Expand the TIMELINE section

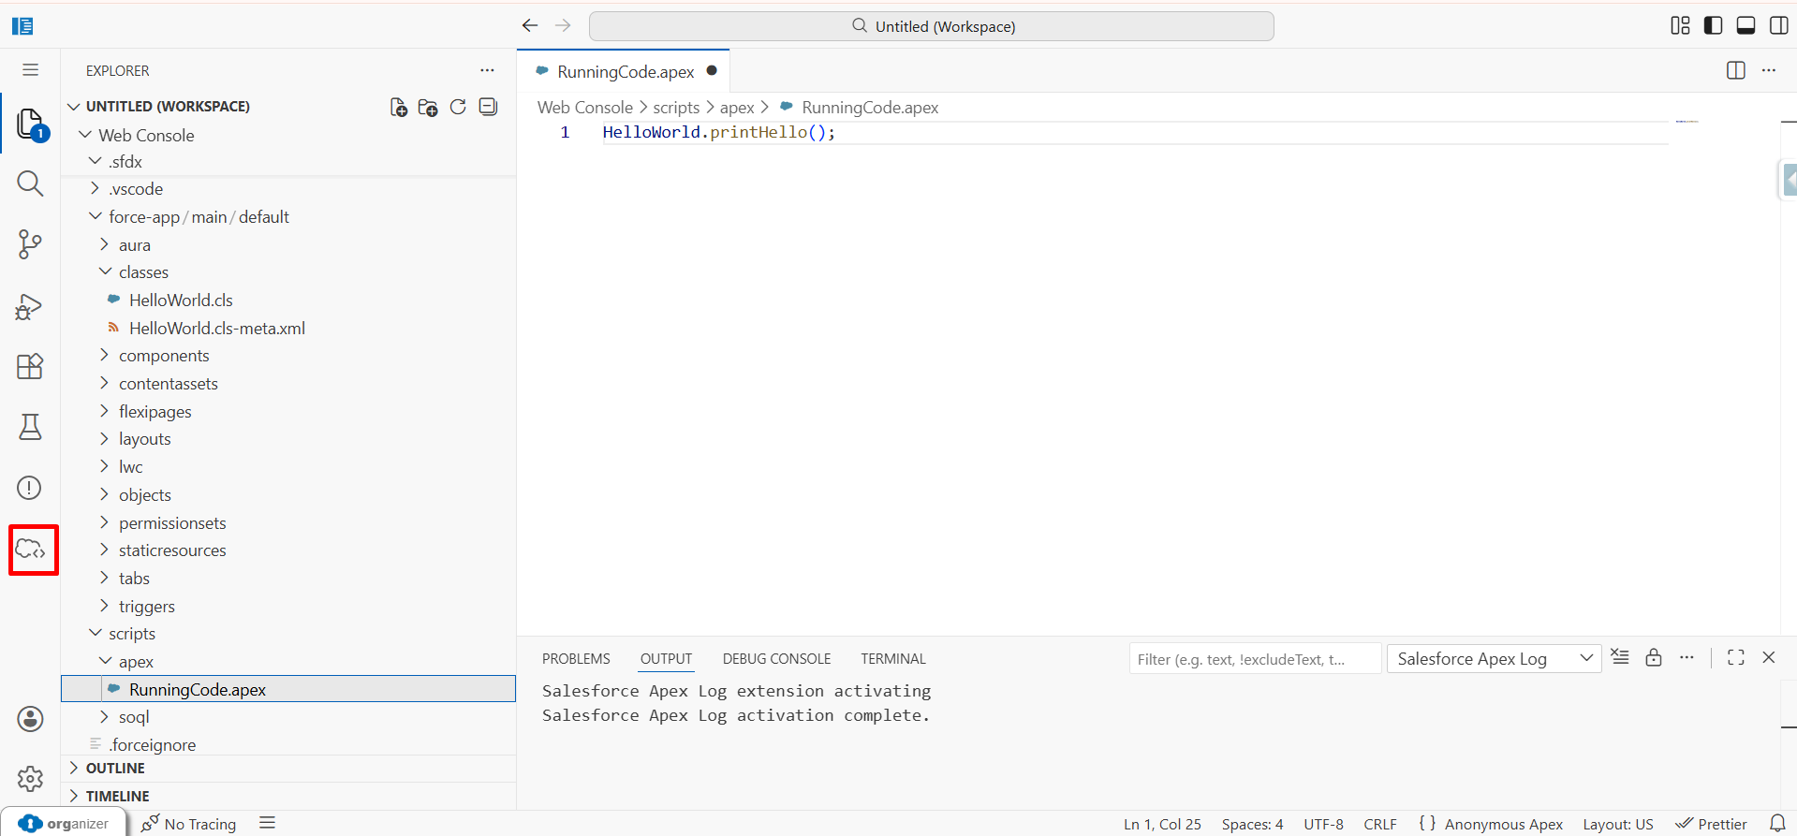[x=117, y=797]
